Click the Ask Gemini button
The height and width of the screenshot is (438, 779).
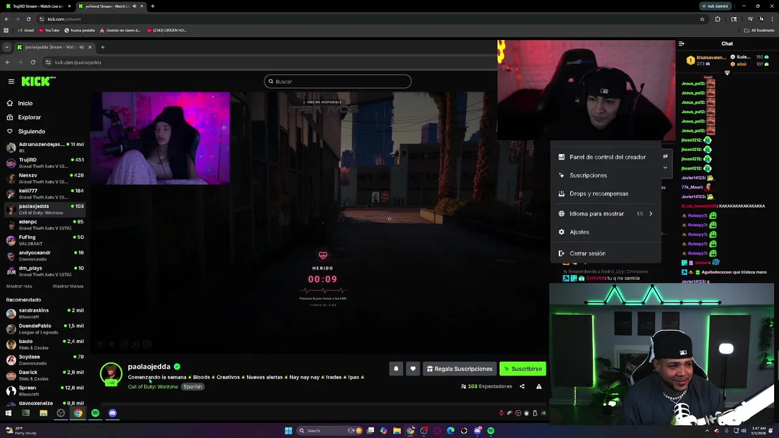714,6
